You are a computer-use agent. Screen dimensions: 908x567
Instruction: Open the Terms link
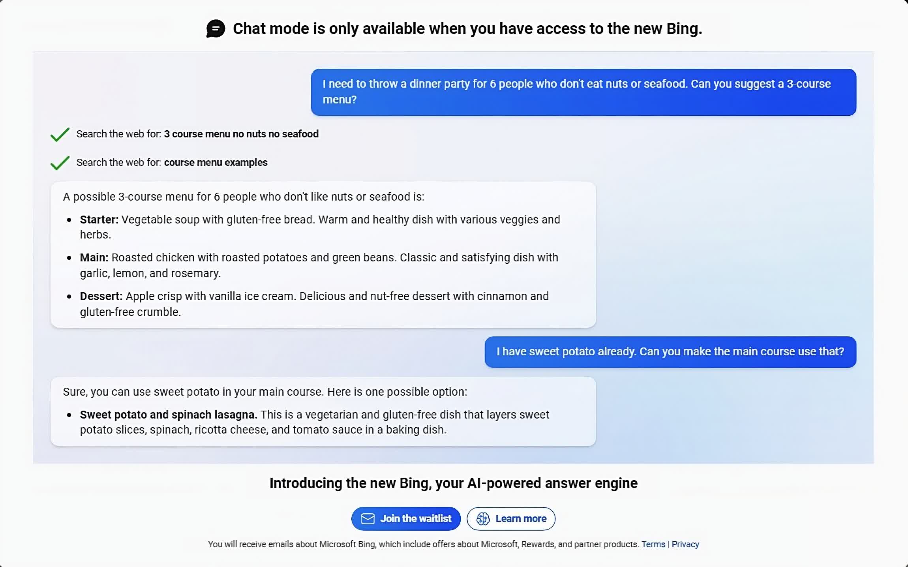pyautogui.click(x=653, y=544)
